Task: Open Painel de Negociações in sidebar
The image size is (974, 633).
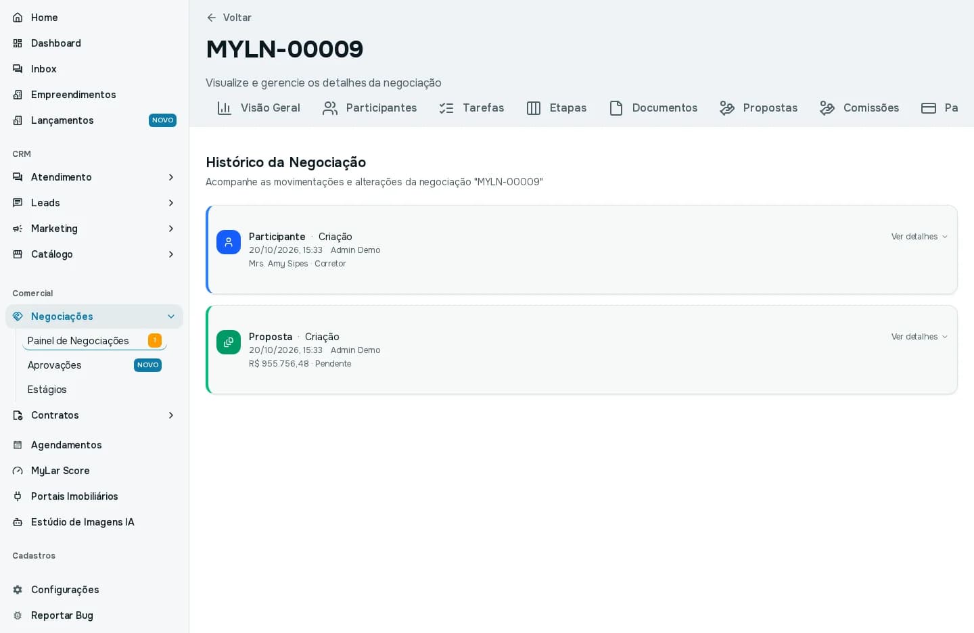Action: pyautogui.click(x=95, y=341)
